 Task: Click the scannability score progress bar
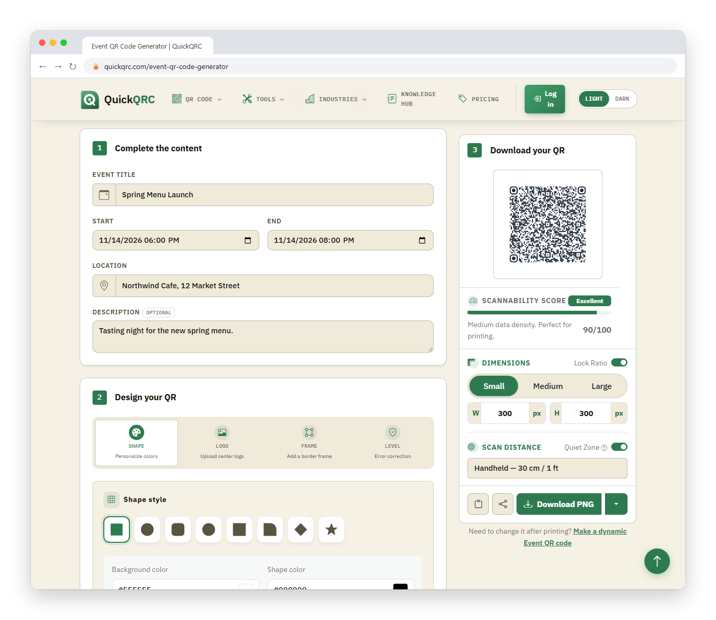click(x=539, y=313)
